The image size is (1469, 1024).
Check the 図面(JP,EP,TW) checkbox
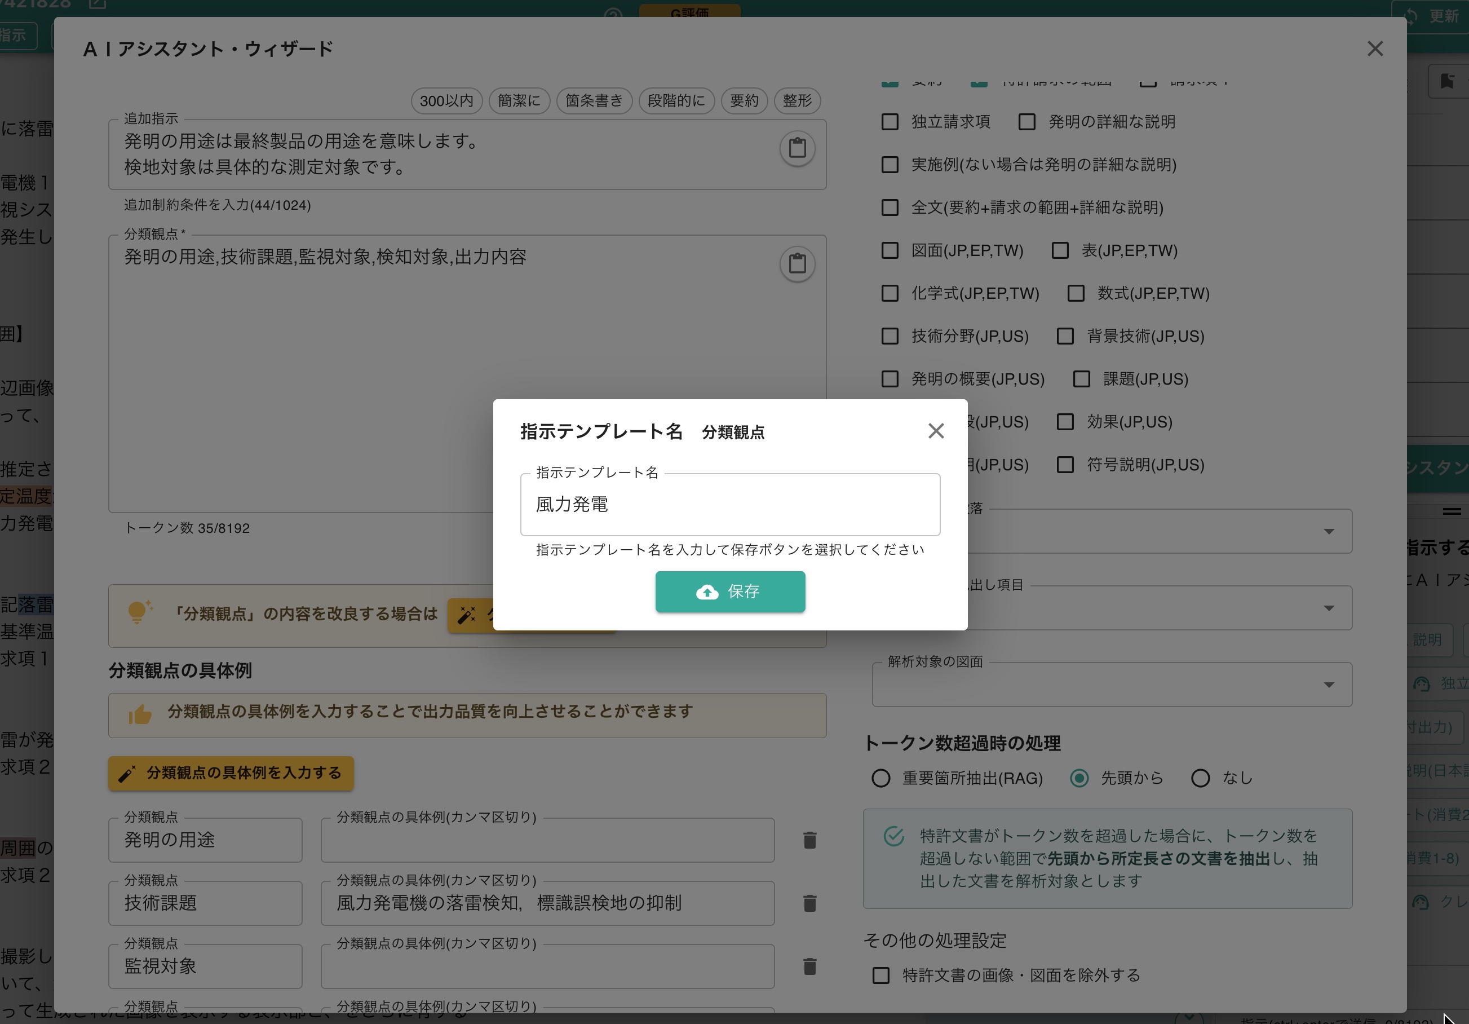click(890, 250)
